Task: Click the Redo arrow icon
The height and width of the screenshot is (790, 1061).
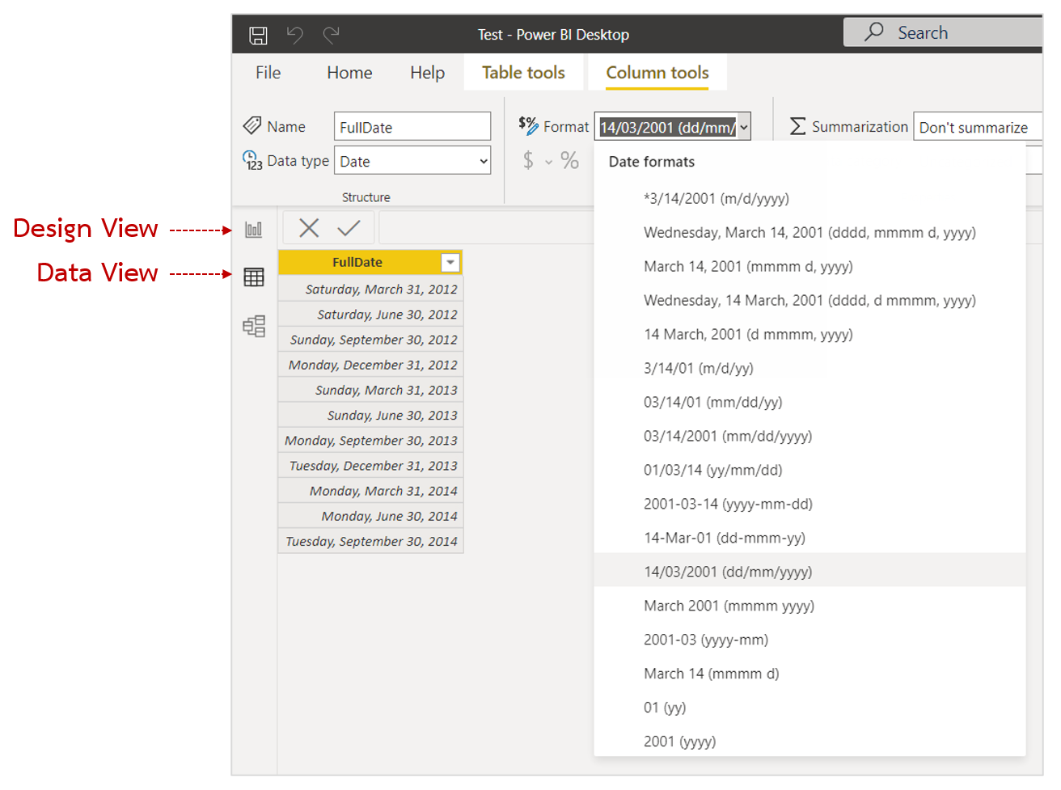Action: coord(331,34)
